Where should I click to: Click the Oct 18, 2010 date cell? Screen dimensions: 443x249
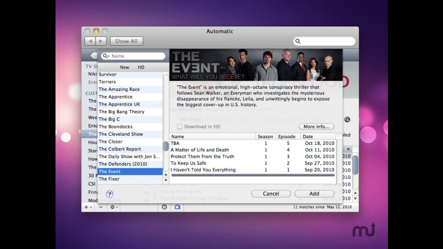pos(320,143)
